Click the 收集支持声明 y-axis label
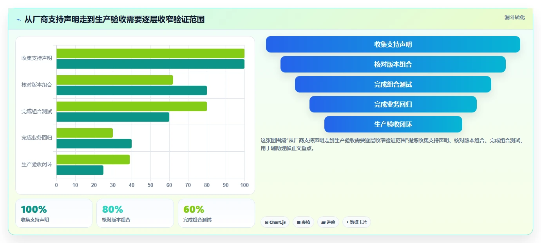Image resolution: width=541 pixels, height=243 pixels. [x=37, y=58]
